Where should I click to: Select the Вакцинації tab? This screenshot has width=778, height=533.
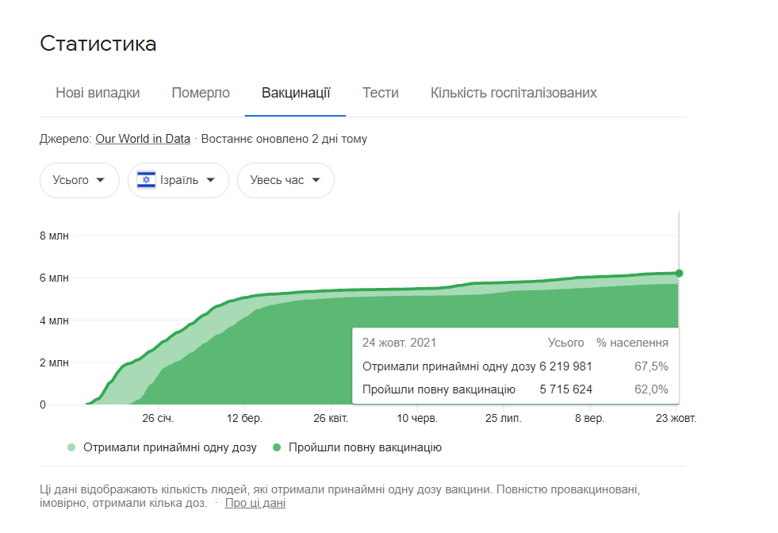pos(296,93)
